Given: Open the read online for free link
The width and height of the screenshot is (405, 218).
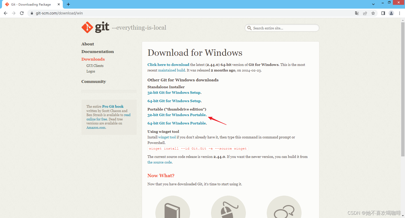Looking at the screenshot, I should click(108, 117).
